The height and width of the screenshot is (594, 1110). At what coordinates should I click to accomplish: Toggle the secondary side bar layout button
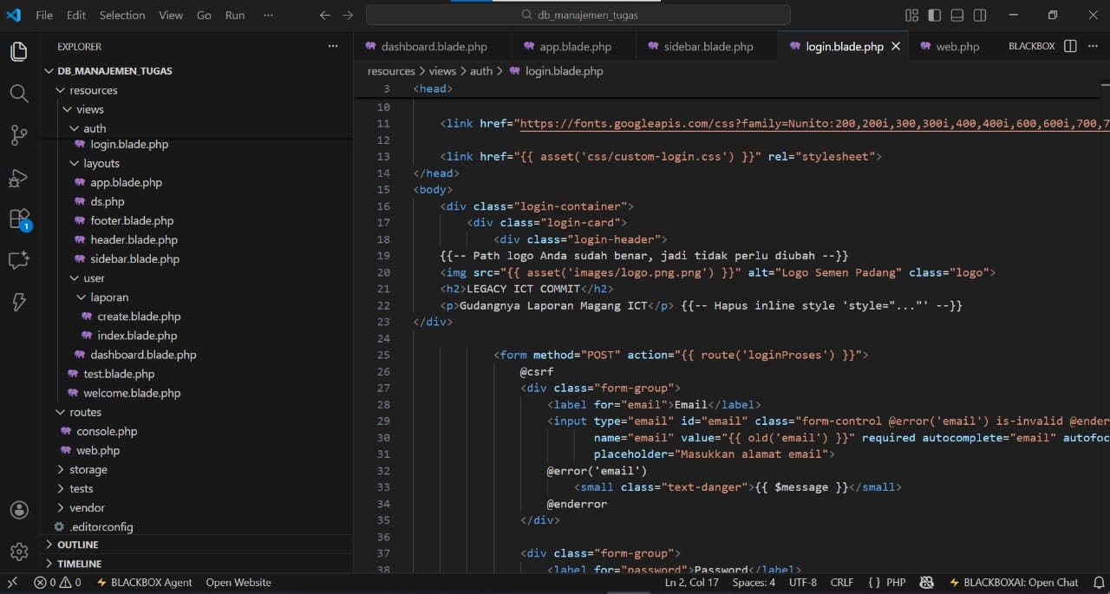[979, 16]
